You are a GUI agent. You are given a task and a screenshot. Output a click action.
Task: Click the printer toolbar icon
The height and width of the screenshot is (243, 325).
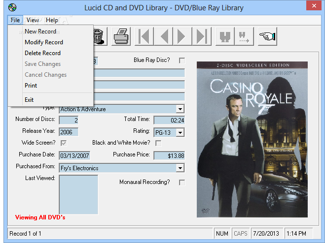[121, 36]
